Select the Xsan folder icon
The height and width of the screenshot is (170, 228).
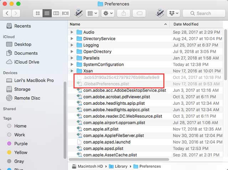pos(79,71)
